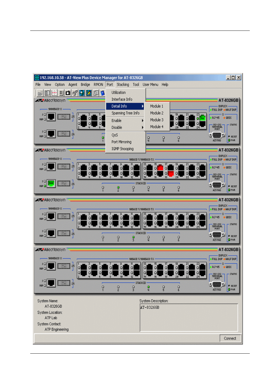Choose QoS from the Port menu
The height and width of the screenshot is (385, 272).
pos(125,135)
